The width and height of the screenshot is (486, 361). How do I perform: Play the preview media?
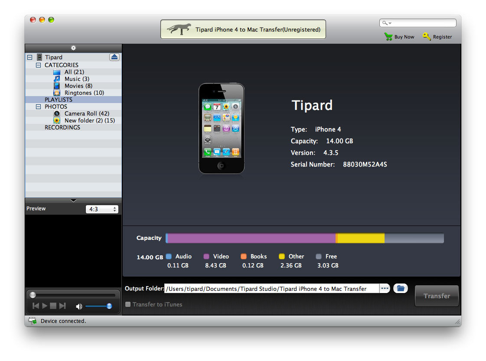[x=45, y=306]
